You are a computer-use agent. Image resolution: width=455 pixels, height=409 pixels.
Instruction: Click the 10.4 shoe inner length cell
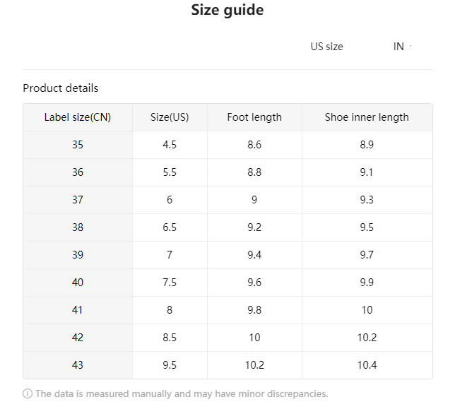pos(367,365)
